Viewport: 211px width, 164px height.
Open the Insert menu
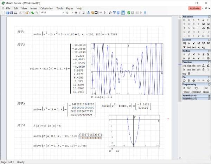pyautogui.click(x=34, y=8)
